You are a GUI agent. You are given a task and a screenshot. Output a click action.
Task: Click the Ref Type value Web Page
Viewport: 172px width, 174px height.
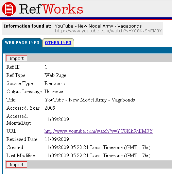pos(55,75)
